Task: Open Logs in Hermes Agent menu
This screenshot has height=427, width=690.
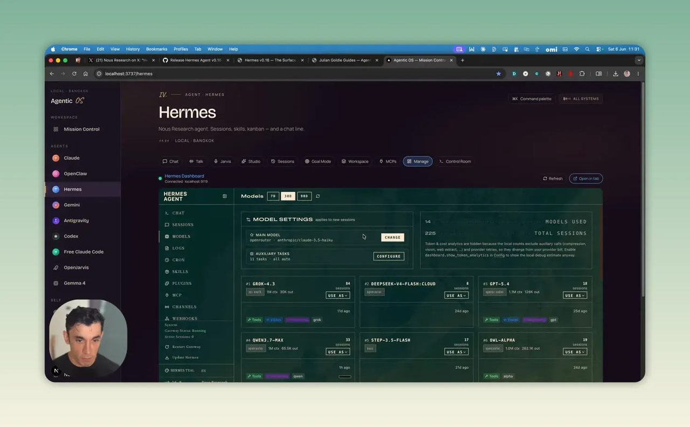Action: (x=178, y=248)
